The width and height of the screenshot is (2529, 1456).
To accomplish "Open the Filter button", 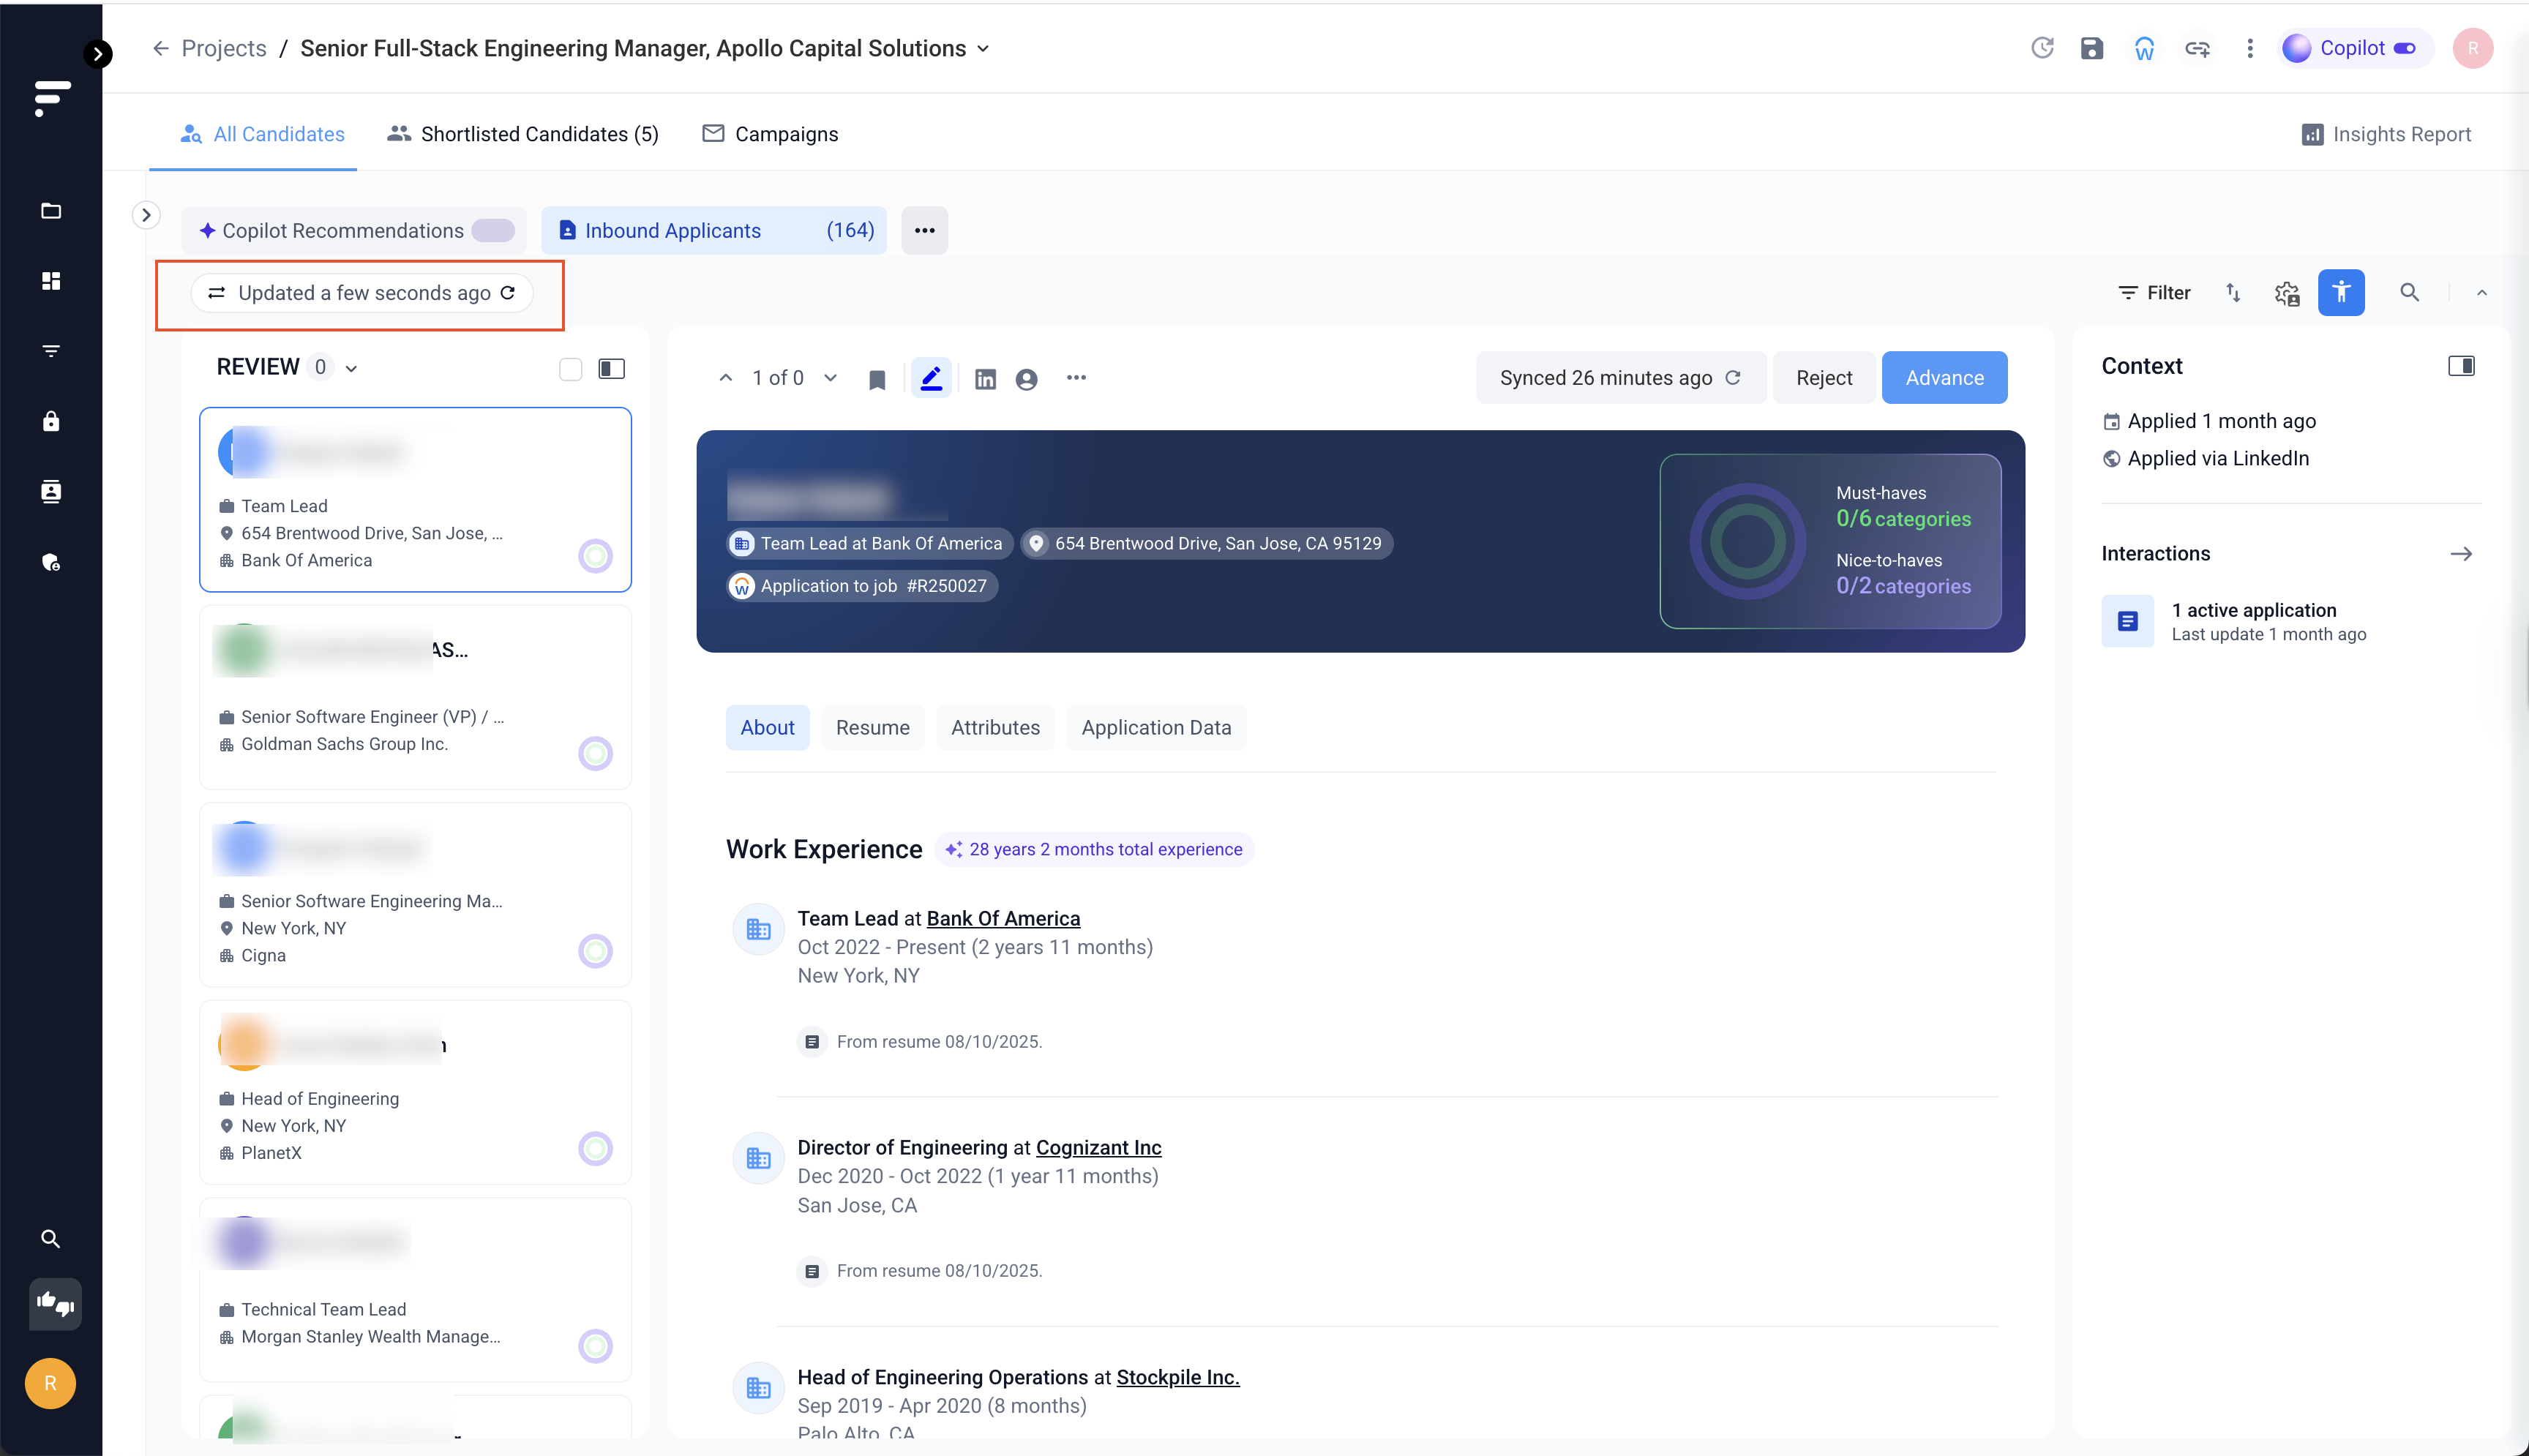I will pos(2154,293).
